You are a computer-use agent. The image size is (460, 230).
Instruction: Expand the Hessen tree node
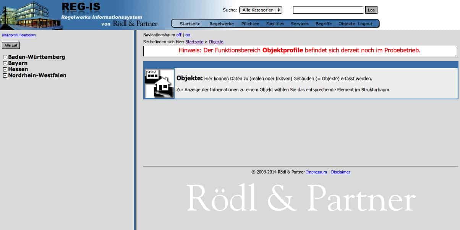point(5,70)
